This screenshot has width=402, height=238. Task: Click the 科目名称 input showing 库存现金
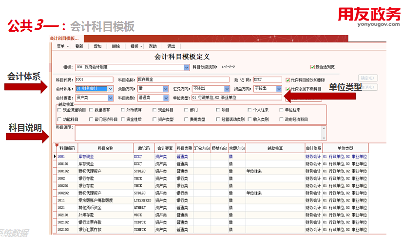[x=183, y=79]
